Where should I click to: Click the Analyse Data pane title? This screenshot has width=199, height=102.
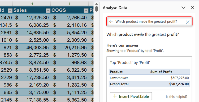tap(115, 8)
